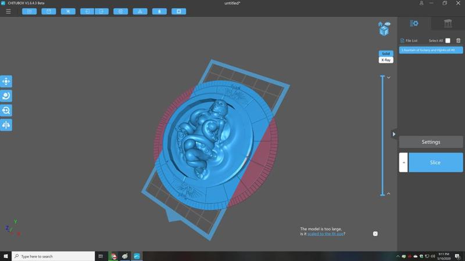The image size is (465, 261).
Task: Select the Mirror tool on left sidebar
Action: (6, 125)
